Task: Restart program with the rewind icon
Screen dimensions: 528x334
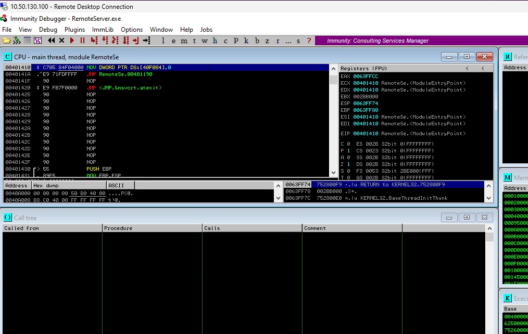Action: point(51,41)
